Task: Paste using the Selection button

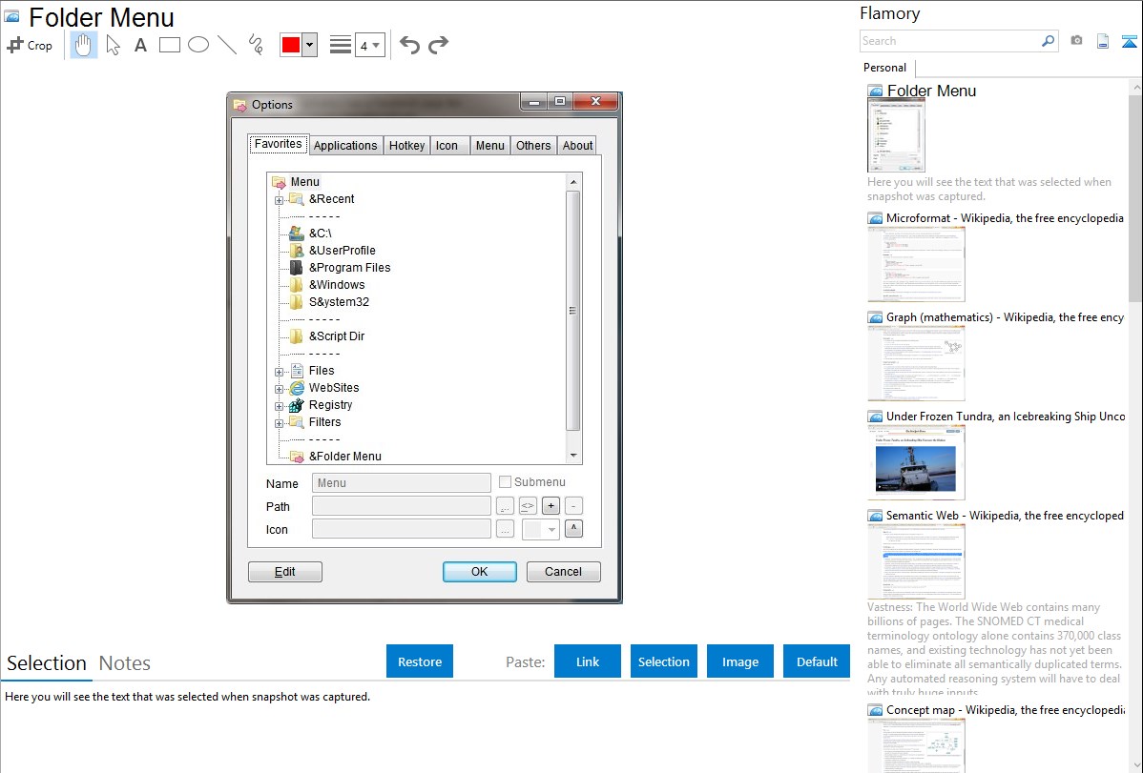Action: (x=663, y=661)
